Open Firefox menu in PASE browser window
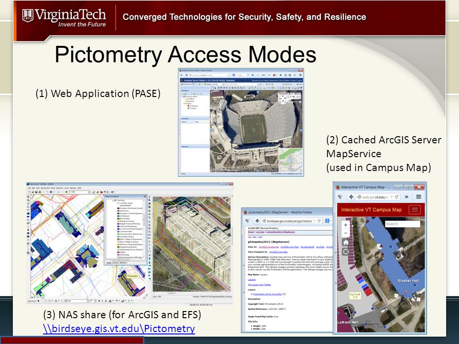 (300, 75)
